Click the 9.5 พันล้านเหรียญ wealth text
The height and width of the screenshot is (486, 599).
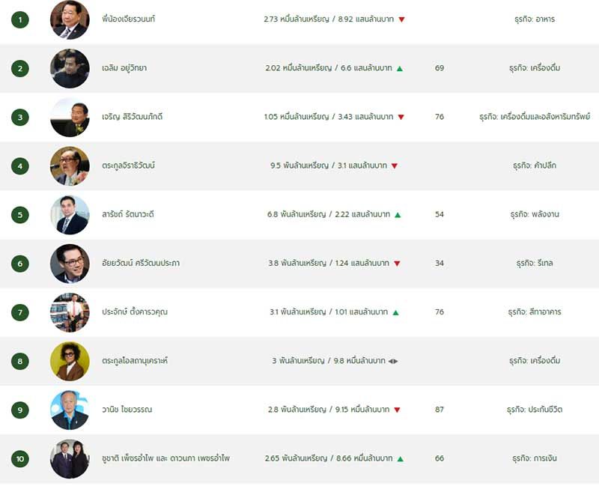[x=299, y=165]
